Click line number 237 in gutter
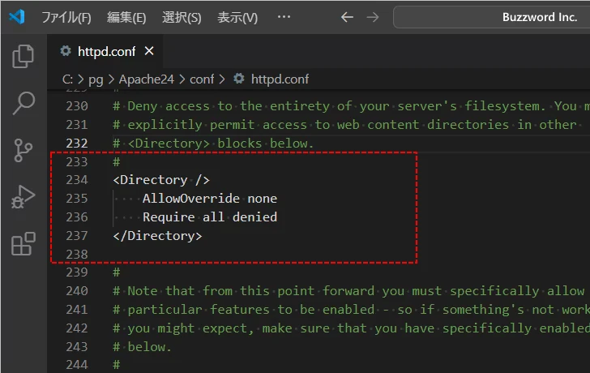The image size is (590, 373). [77, 236]
